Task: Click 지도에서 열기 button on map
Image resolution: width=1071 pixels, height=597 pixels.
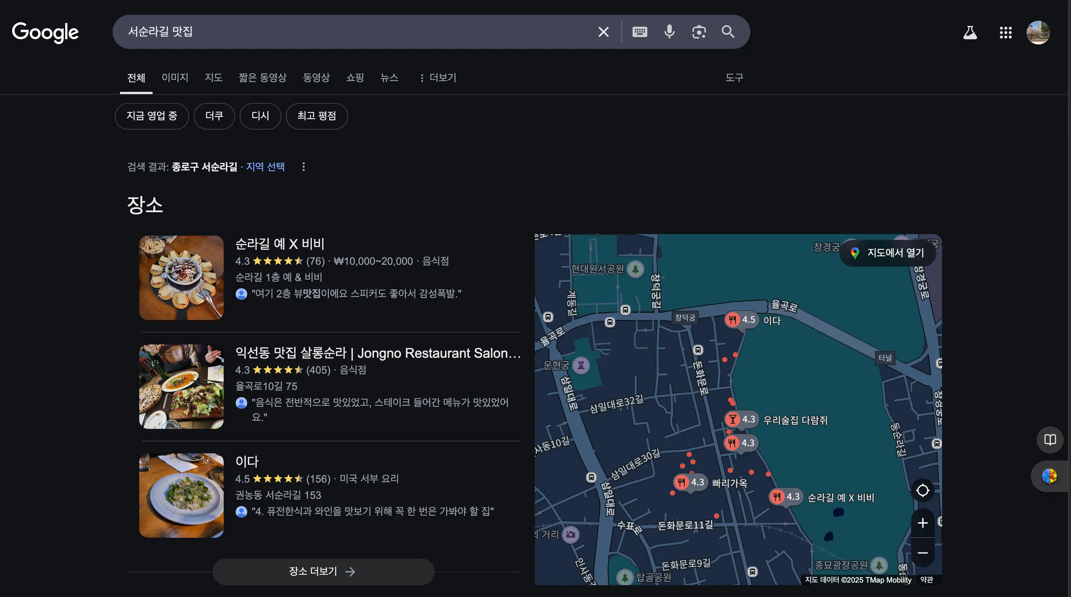Action: [888, 253]
